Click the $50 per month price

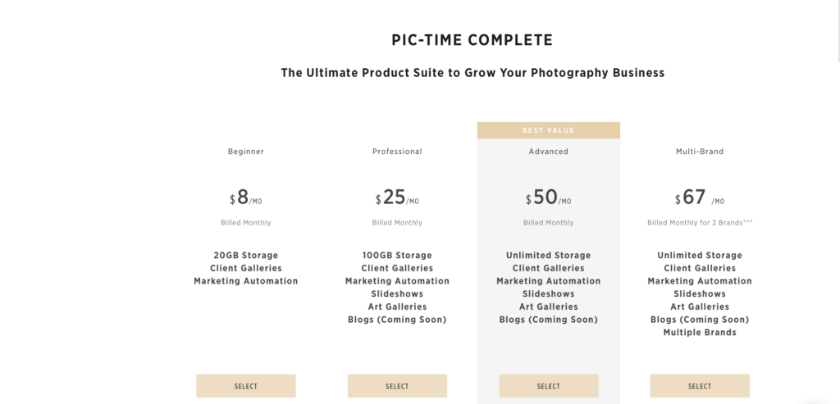click(549, 197)
